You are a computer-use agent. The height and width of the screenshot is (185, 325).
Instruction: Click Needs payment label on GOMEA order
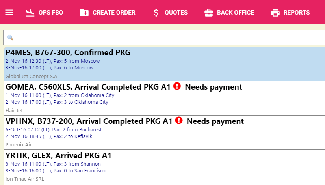click(214, 87)
